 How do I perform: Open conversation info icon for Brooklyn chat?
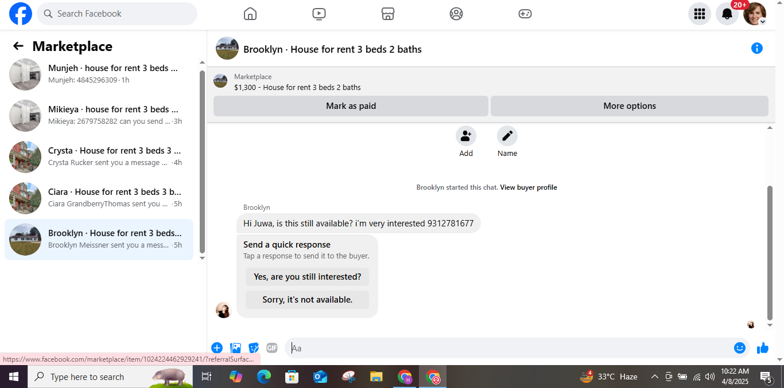757,48
